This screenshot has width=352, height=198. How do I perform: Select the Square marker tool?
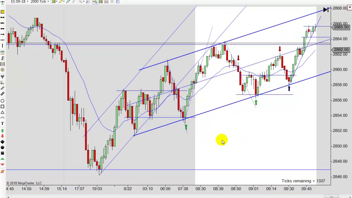coord(2,153)
